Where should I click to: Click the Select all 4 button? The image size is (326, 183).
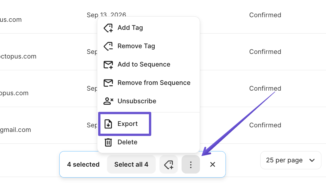click(x=131, y=165)
